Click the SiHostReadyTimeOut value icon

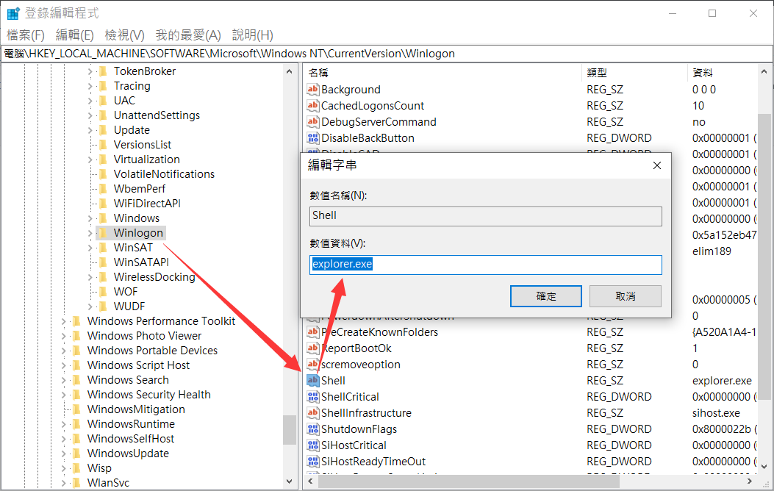pos(313,462)
